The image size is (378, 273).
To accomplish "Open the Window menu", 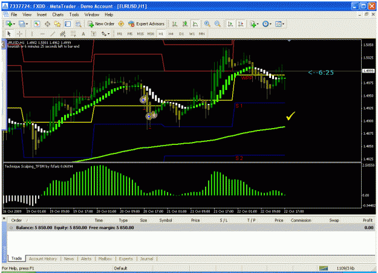I will pos(92,14).
